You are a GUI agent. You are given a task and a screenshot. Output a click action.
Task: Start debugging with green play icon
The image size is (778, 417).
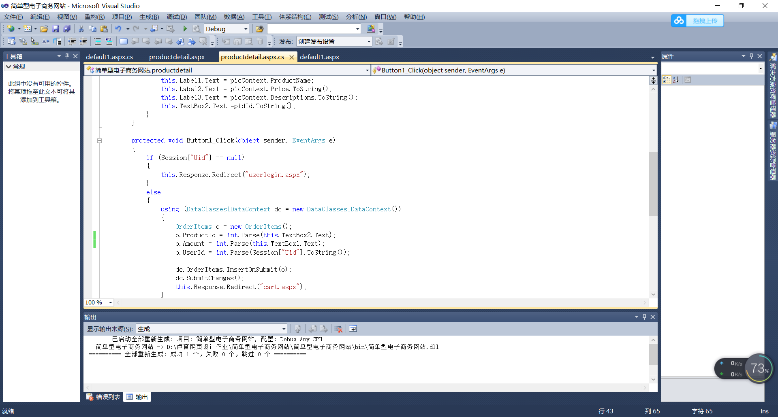(x=185, y=29)
